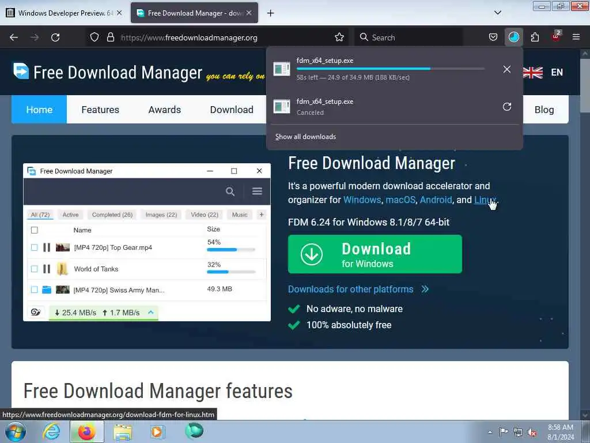The width and height of the screenshot is (590, 443).
Task: Open the Awards navigation item
Action: pyautogui.click(x=164, y=110)
